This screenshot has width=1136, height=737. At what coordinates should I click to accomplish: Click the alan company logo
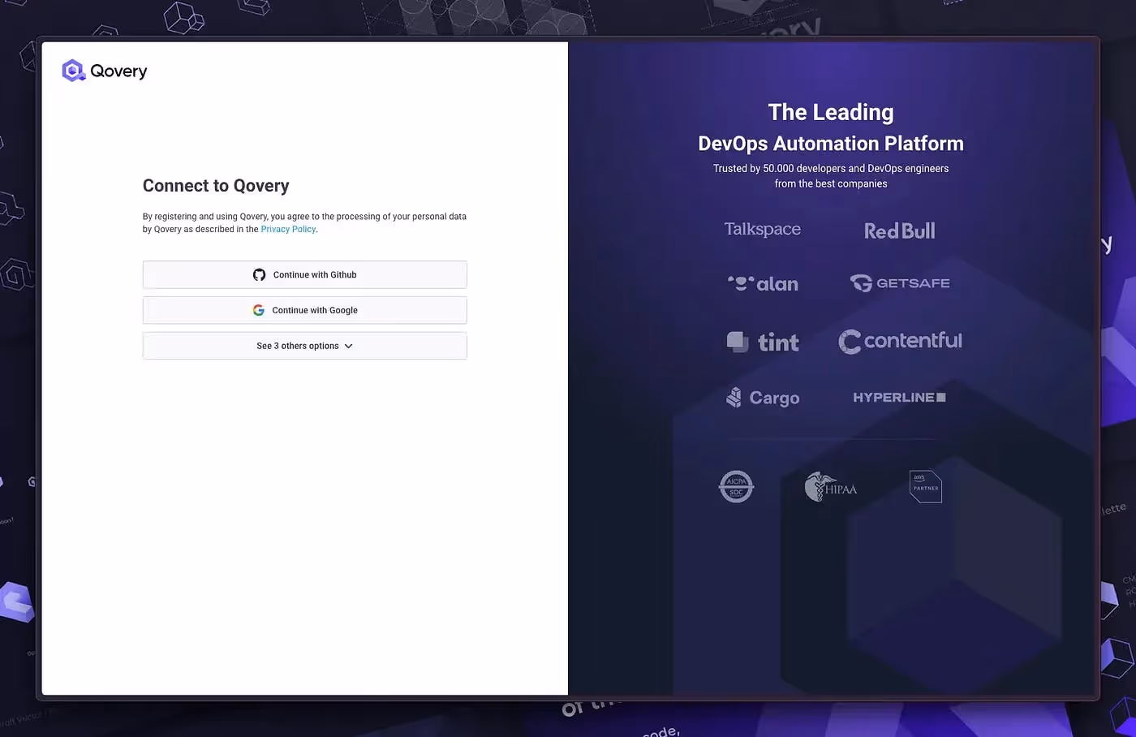763,283
